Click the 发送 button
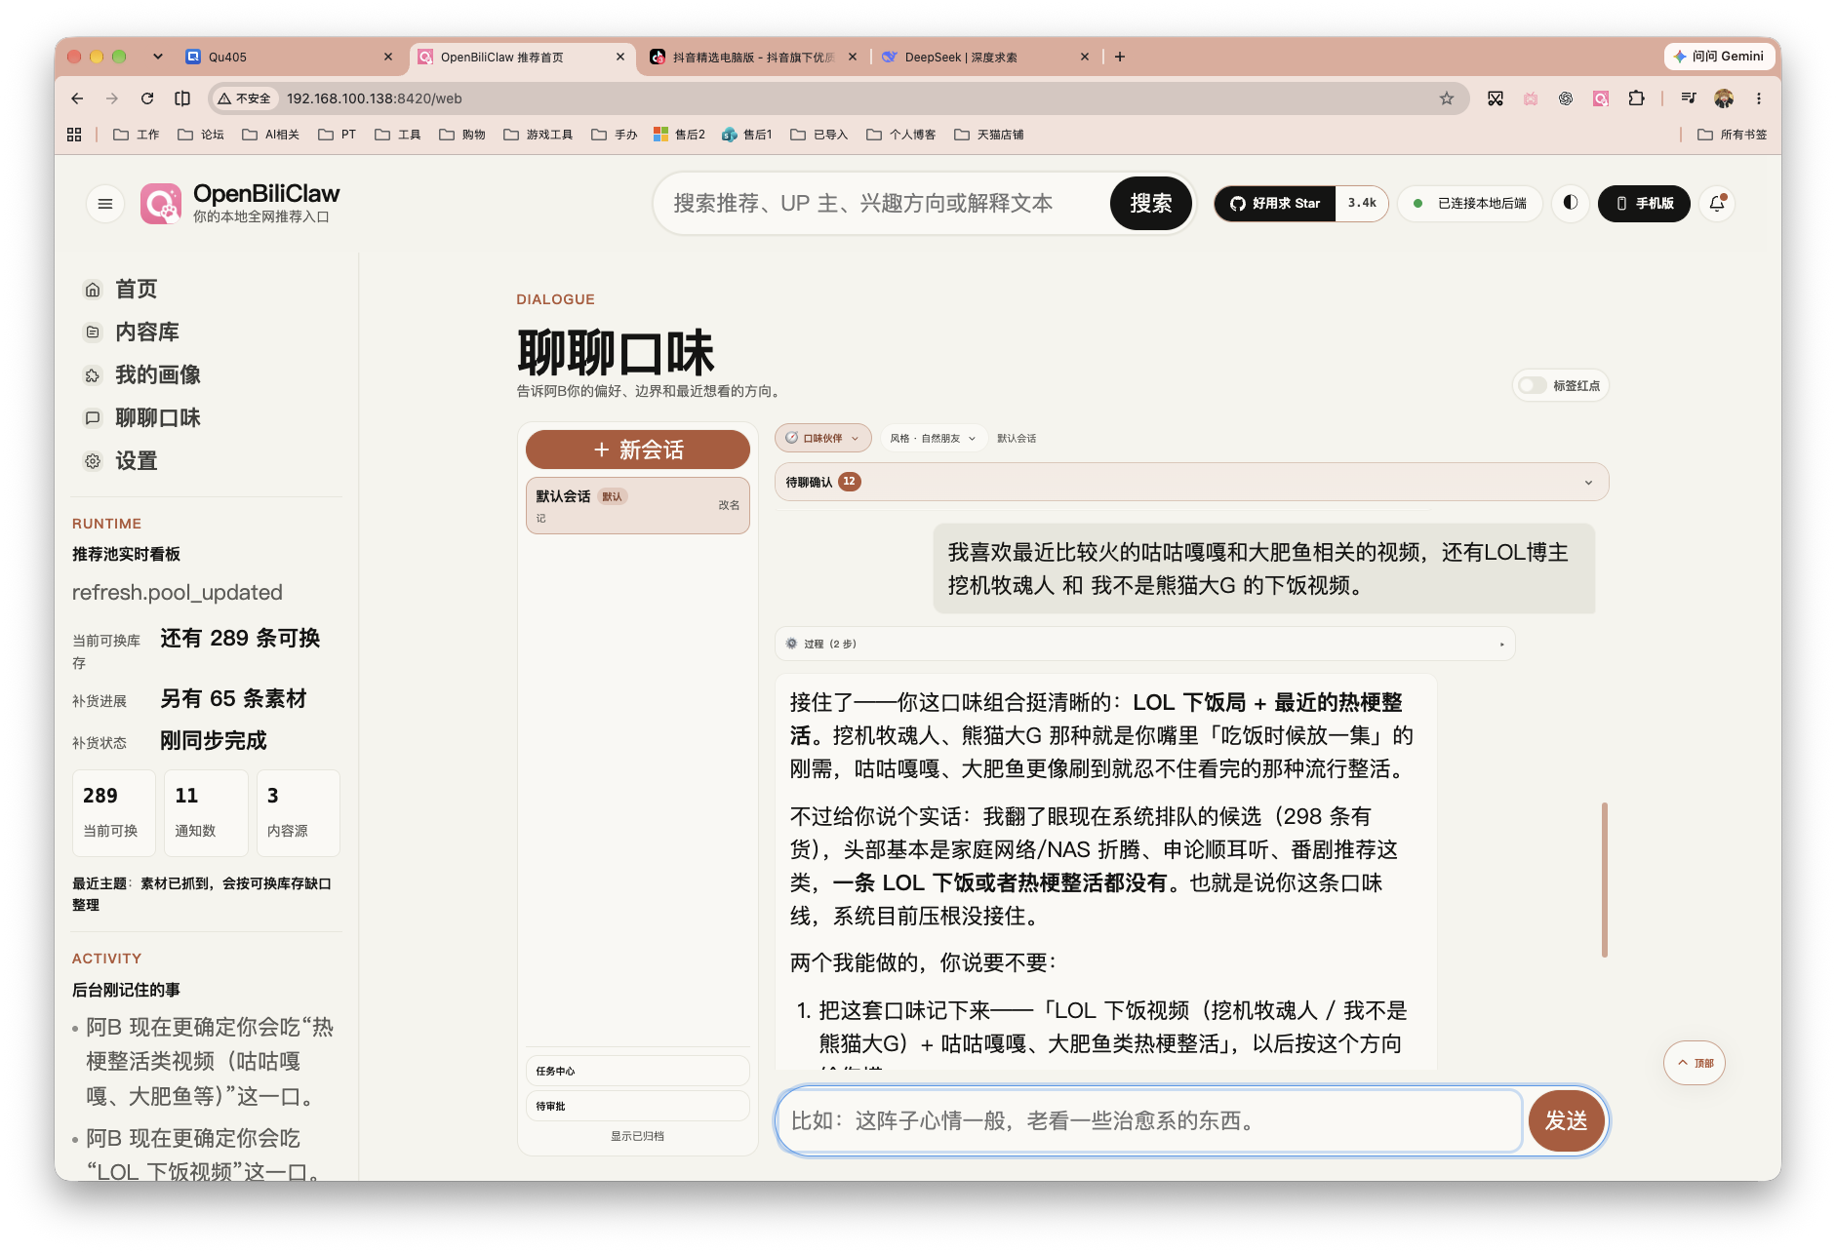The width and height of the screenshot is (1836, 1253). (x=1566, y=1121)
